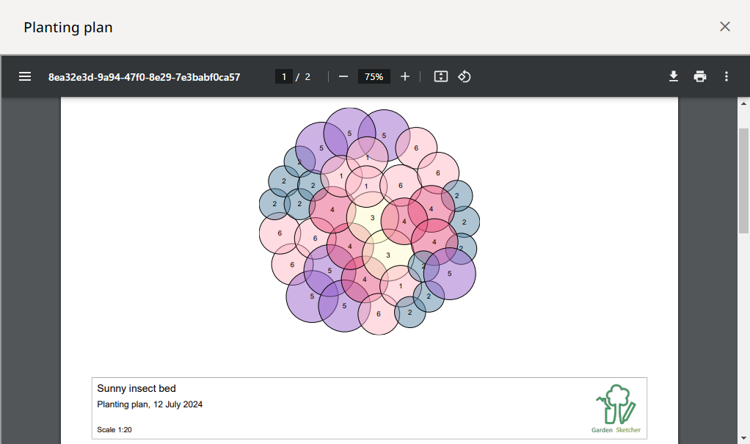
Task: Click the 'Sunny insect bed' title text
Action: pos(136,389)
